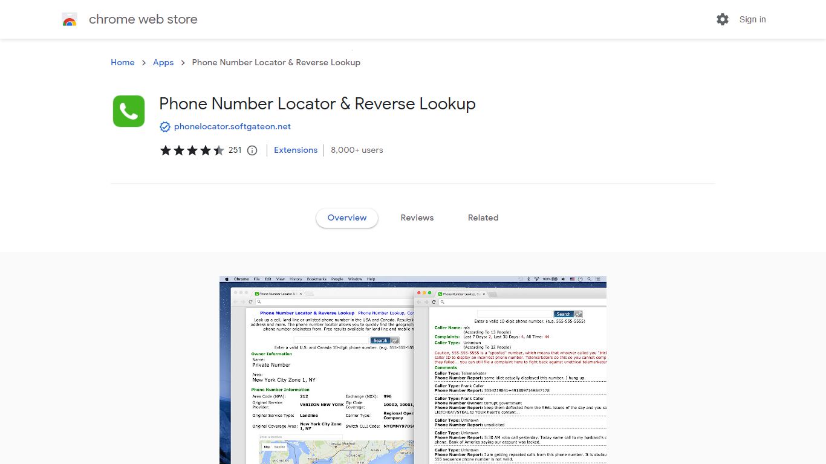Open the extension screenshot preview image
This screenshot has height=464, width=826.
coord(413,370)
